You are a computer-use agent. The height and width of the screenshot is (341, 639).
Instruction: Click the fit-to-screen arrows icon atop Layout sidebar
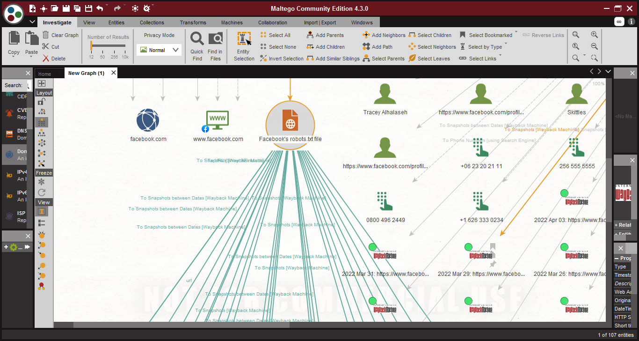point(42,83)
